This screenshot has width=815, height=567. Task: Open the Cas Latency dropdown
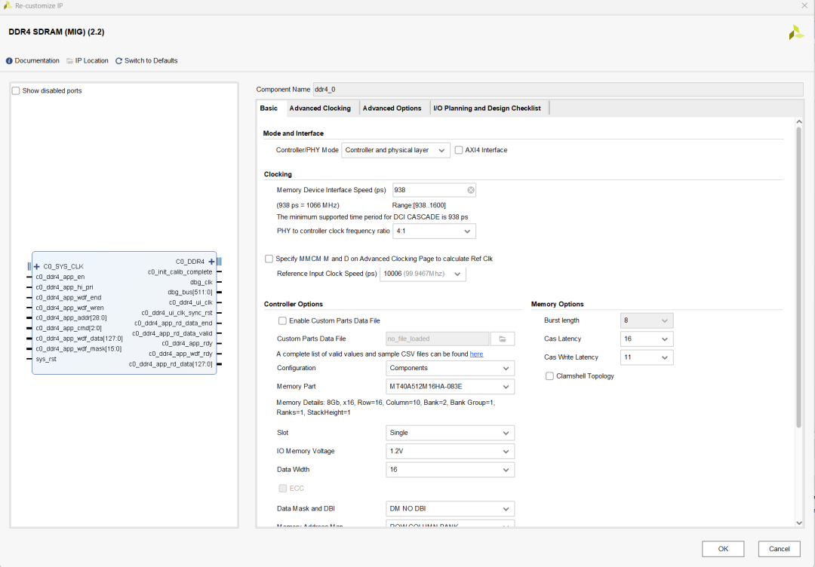pyautogui.click(x=647, y=339)
